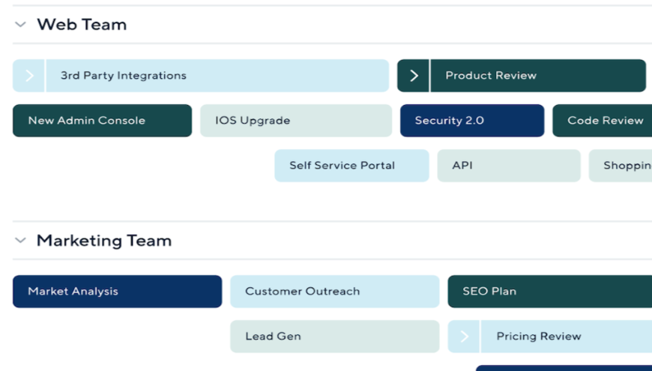Screen dimensions: 652x371
Task: Expand the 3rd Party Integrations arrow
Action: pos(29,76)
